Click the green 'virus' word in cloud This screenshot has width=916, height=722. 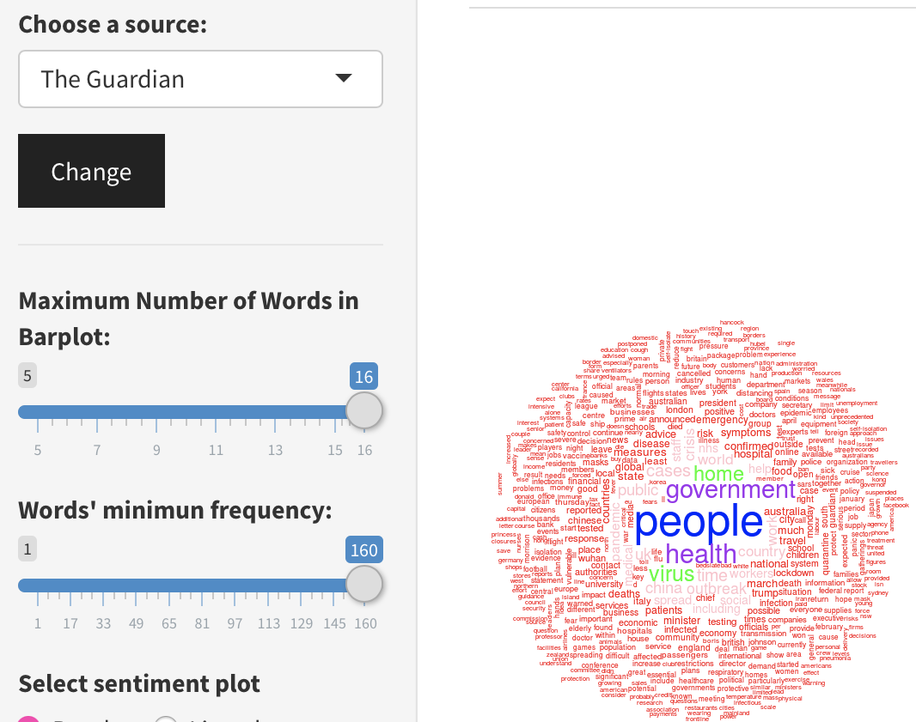[x=671, y=574]
